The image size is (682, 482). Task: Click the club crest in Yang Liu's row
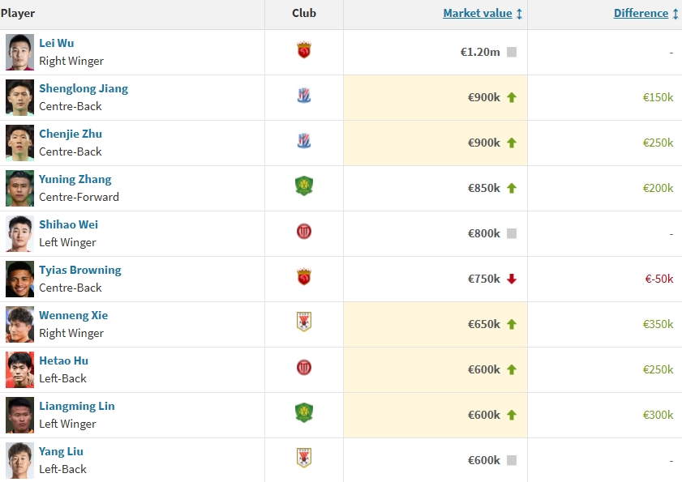tap(304, 459)
